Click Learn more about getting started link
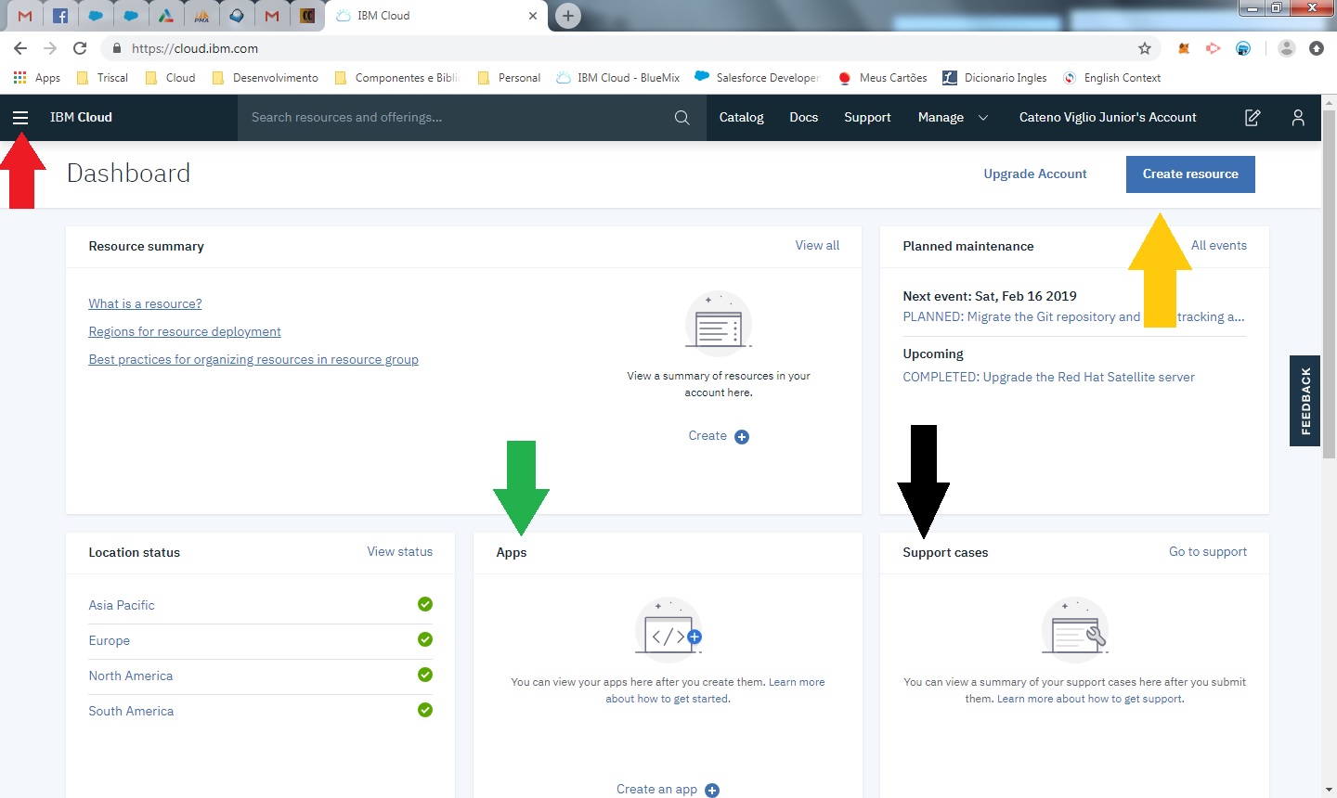Image resolution: width=1337 pixels, height=798 pixels. pyautogui.click(x=715, y=690)
